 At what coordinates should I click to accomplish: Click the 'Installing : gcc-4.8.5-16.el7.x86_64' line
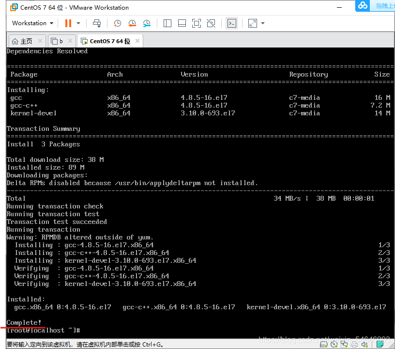click(84, 245)
